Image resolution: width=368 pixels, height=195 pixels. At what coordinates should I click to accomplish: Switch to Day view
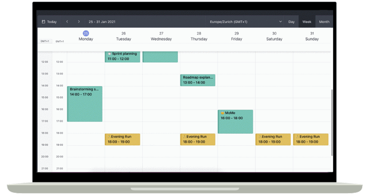tap(291, 21)
